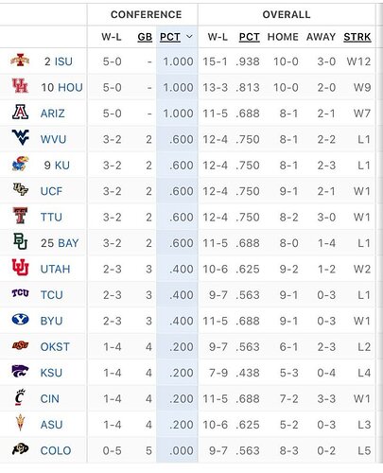This screenshot has width=383, height=473.
Task: Open the Baylor BU logo
Action: tap(20, 241)
